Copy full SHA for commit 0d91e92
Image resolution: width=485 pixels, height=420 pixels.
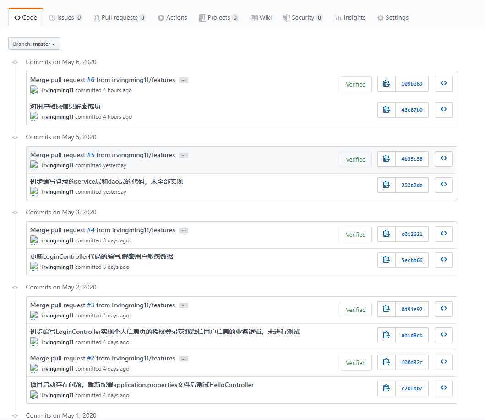387,309
